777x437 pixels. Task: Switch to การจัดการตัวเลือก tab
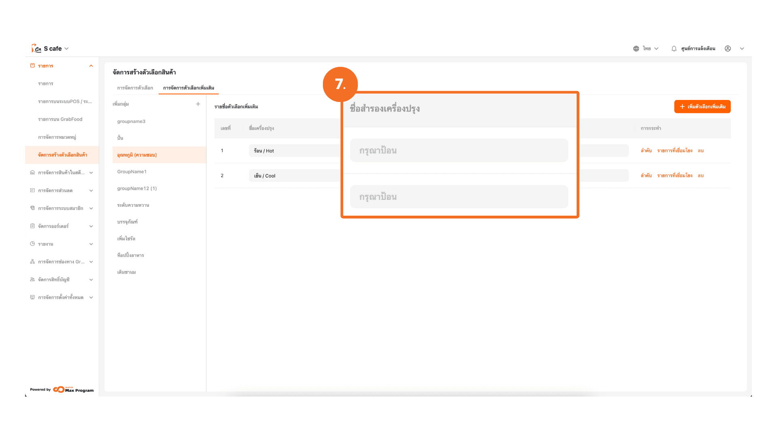pyautogui.click(x=135, y=88)
